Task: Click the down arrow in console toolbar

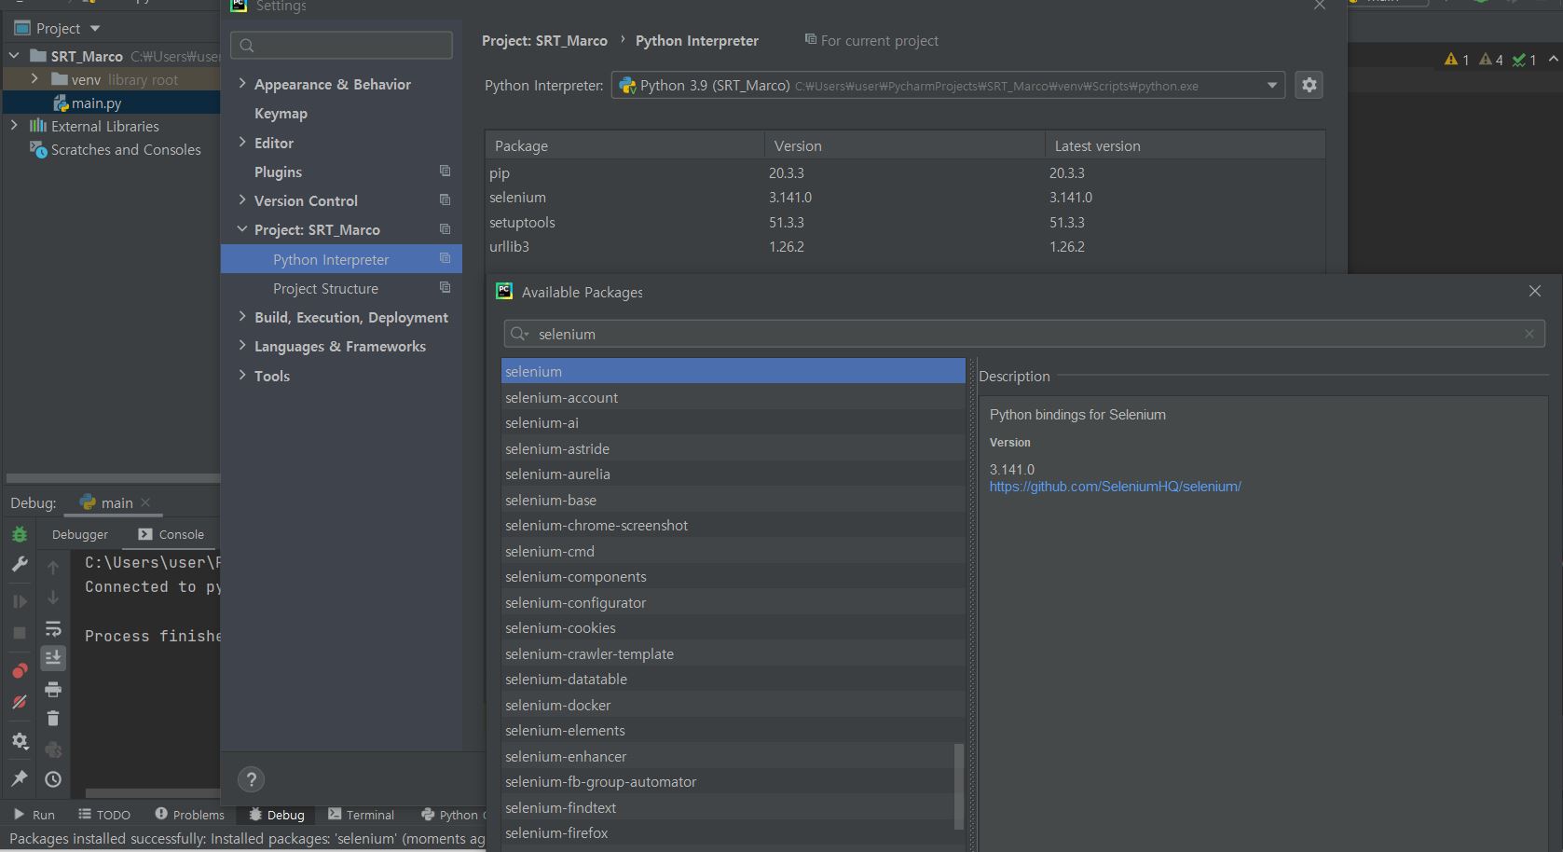Action: (x=53, y=598)
